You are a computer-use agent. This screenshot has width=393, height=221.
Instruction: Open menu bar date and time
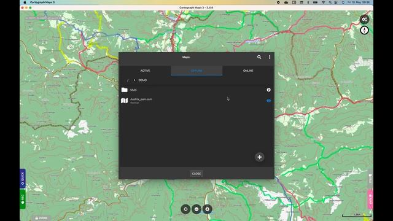click(x=359, y=2)
